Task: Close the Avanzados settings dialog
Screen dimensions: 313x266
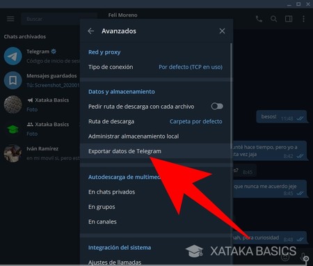Action: [x=222, y=31]
